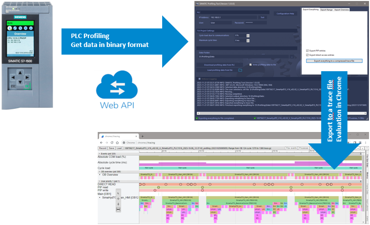Click the up arrow on the PLC keypad
Screen dimensions: 370x225
[20, 73]
